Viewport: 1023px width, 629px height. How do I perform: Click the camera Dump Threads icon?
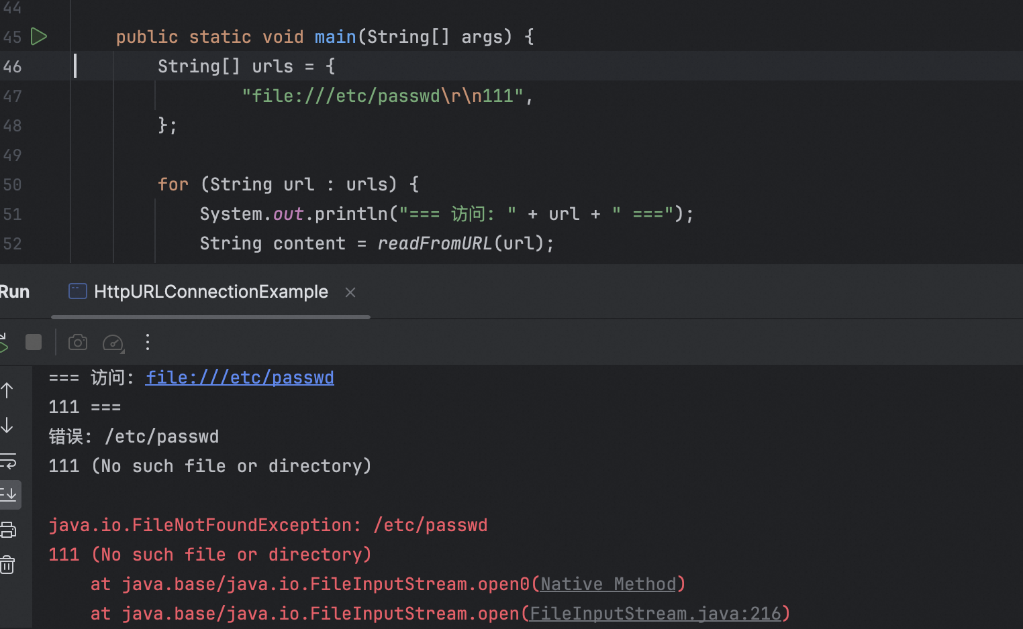pos(78,343)
